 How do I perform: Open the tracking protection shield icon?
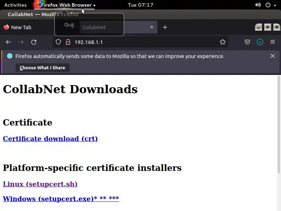point(58,42)
